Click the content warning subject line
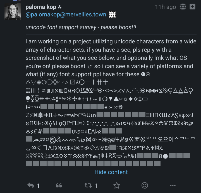The height and width of the screenshot is (193, 201). 81,27
